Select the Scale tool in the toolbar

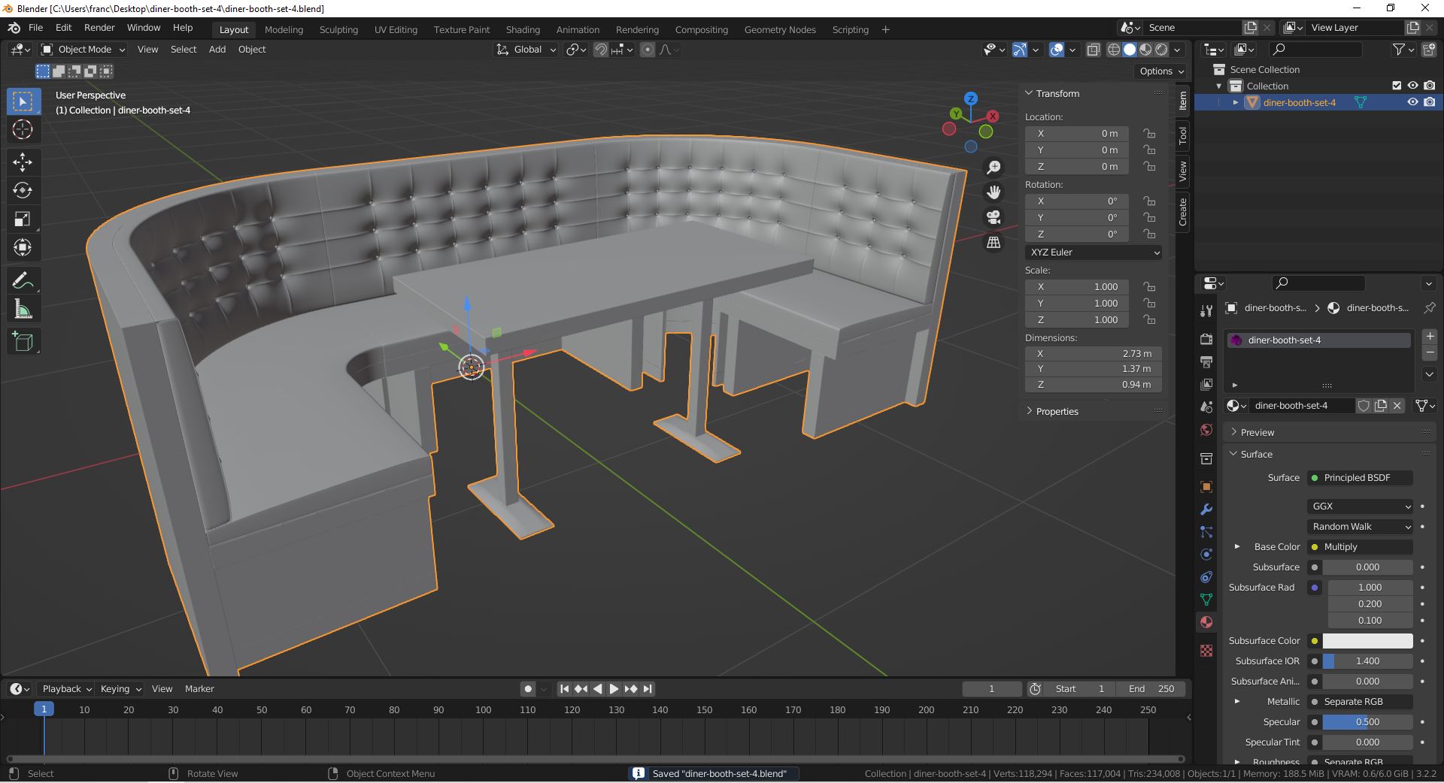click(x=23, y=219)
